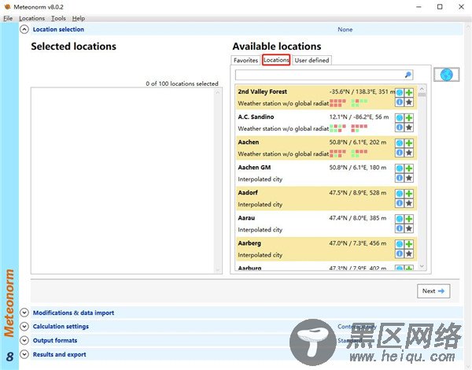Add Aachen weather station with plus icon

[409, 143]
